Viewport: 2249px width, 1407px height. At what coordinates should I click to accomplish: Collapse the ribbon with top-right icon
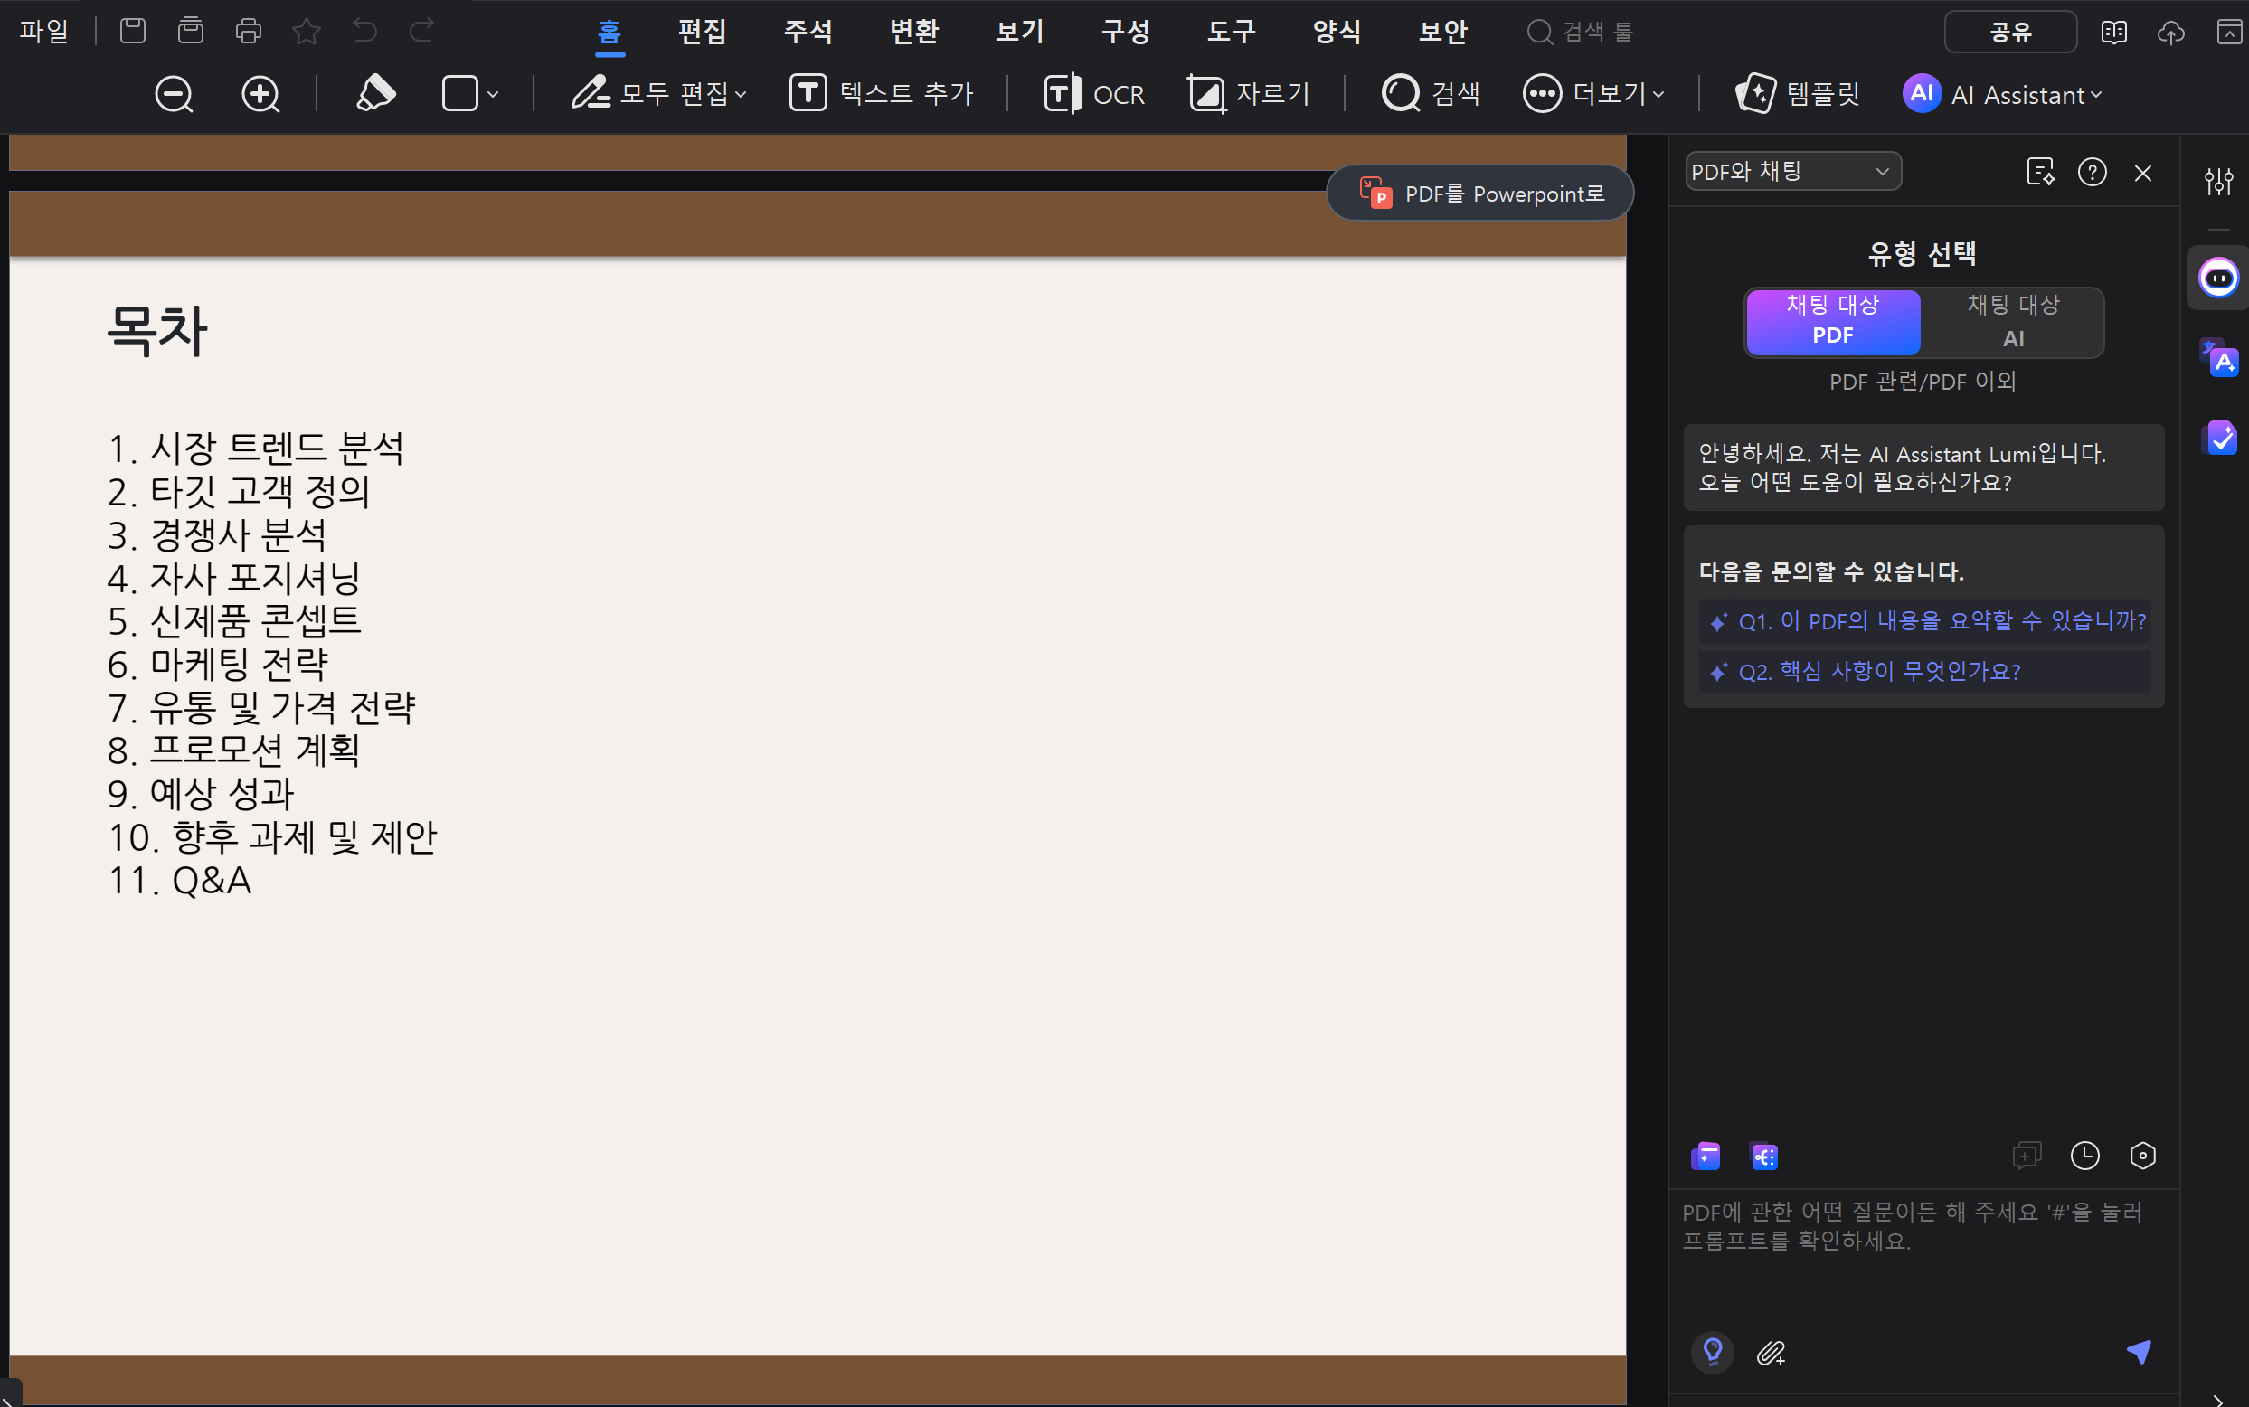pyautogui.click(x=2229, y=33)
